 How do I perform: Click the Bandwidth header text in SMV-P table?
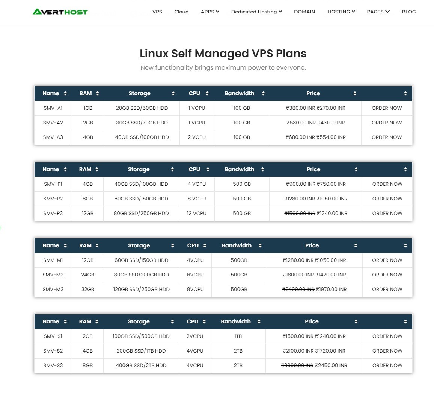click(x=240, y=169)
